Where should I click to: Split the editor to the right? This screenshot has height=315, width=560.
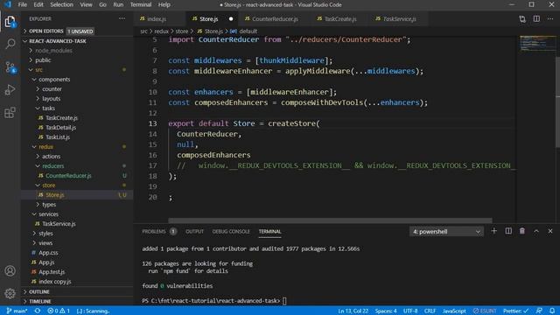click(536, 19)
